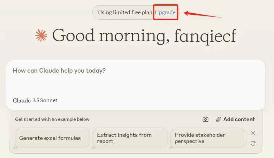
Task: Click the username 'fanqiecf' in the greeting
Action: coord(205,36)
